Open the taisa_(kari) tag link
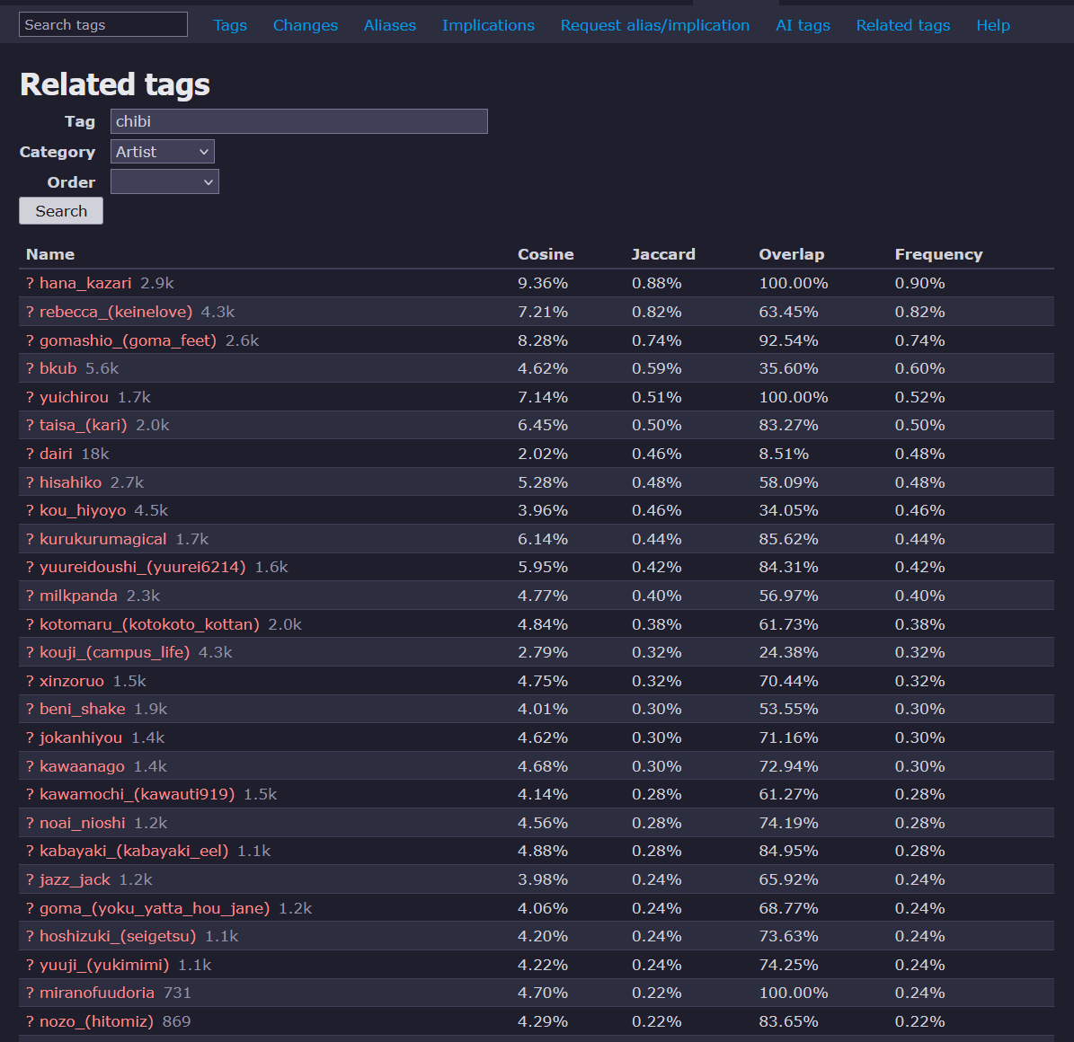1074x1042 pixels. point(83,425)
